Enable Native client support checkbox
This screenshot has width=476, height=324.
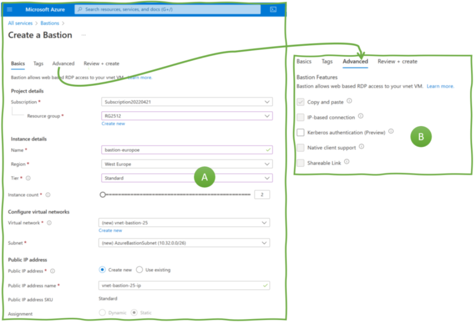pos(301,148)
